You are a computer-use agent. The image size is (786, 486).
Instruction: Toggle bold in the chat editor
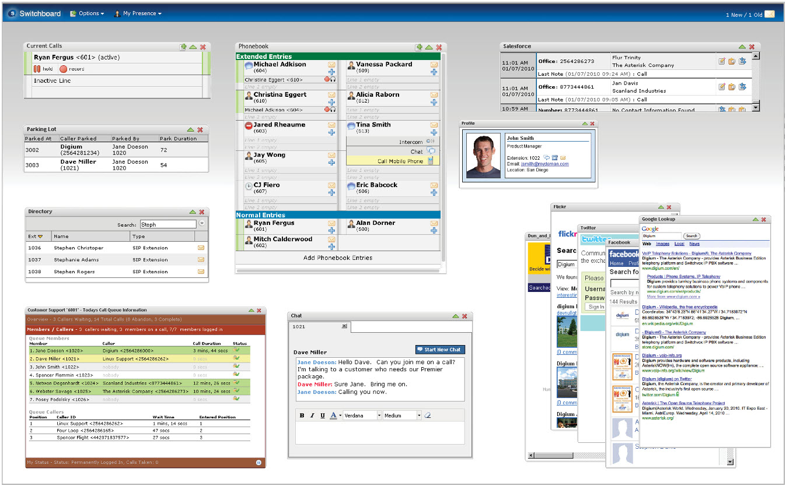coord(302,415)
